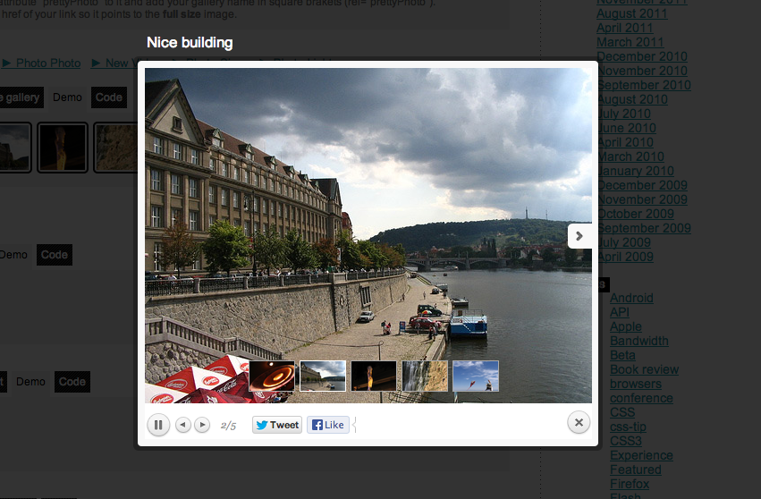
Task: Open the December 2009 archive
Action: (x=642, y=185)
